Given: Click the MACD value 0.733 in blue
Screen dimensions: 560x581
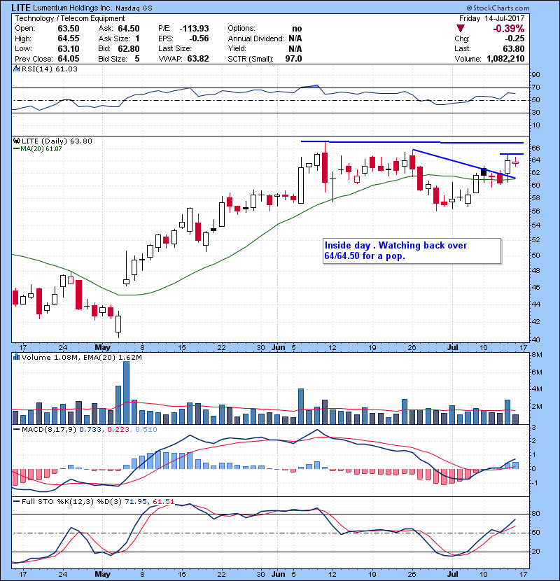Looking at the screenshot, I should click(x=90, y=429).
